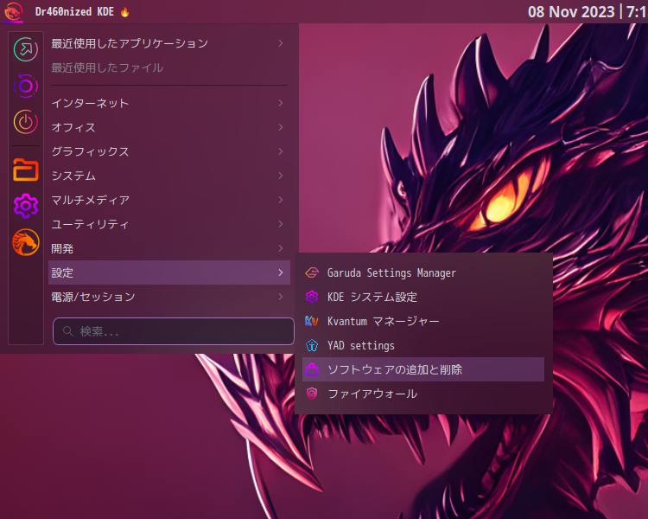This screenshot has width=648, height=519.
Task: Click the Dr460nized KDE panel title
Action: (74, 11)
